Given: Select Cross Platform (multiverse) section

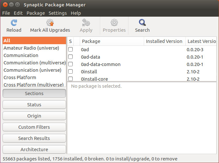Looking at the screenshot, I should pos(34,84).
